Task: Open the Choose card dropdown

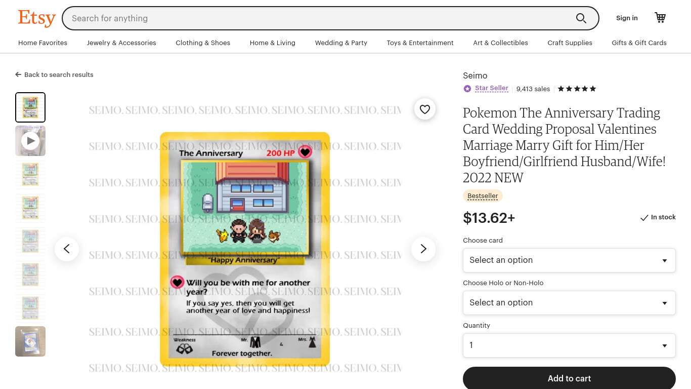Action: click(x=569, y=260)
